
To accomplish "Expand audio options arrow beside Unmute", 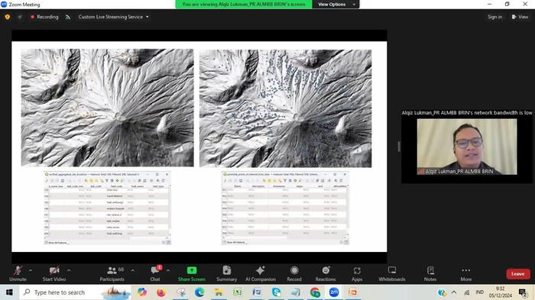I will click(x=31, y=271).
